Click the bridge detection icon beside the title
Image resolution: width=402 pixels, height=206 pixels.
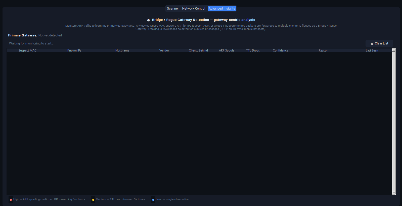click(x=148, y=20)
